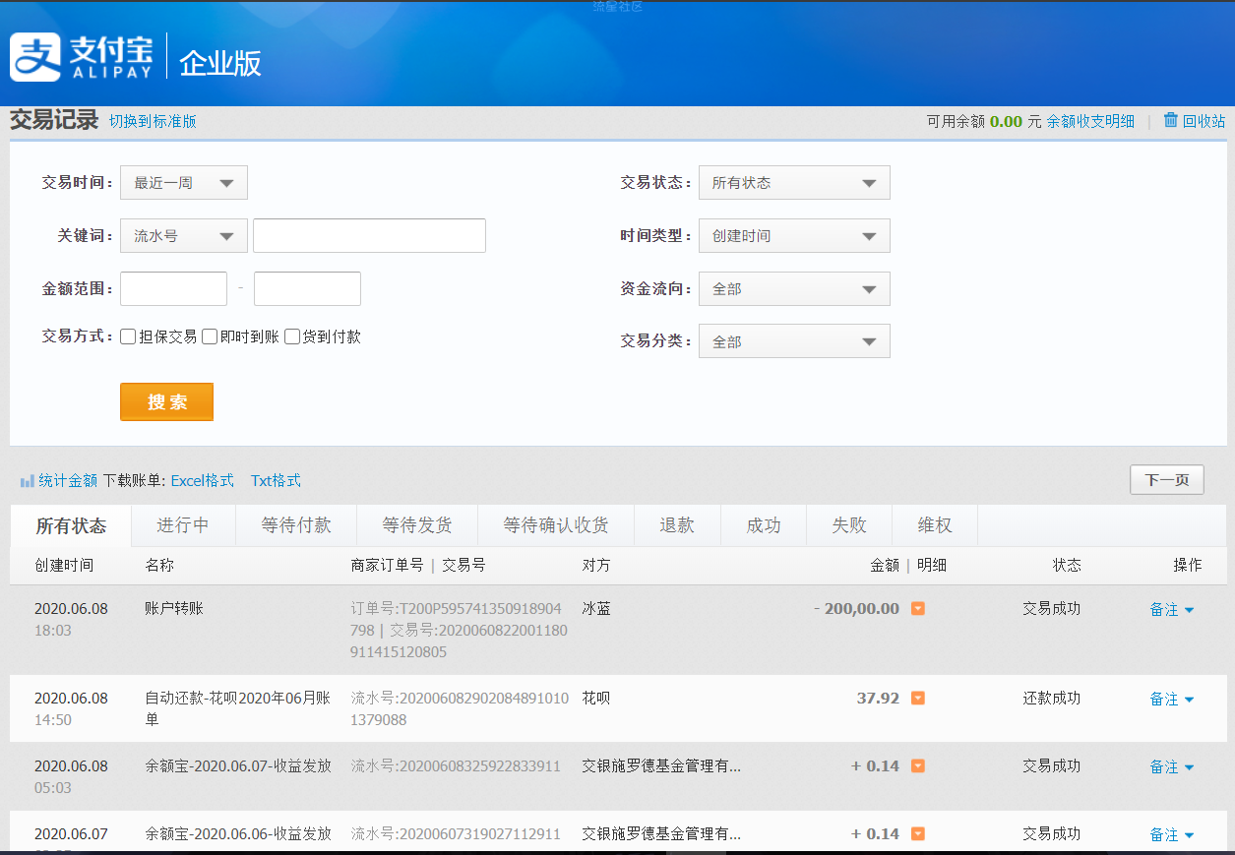Screen dimensions: 1235x855
Task: Switch to the 所有状态 tab
Action: [x=71, y=525]
